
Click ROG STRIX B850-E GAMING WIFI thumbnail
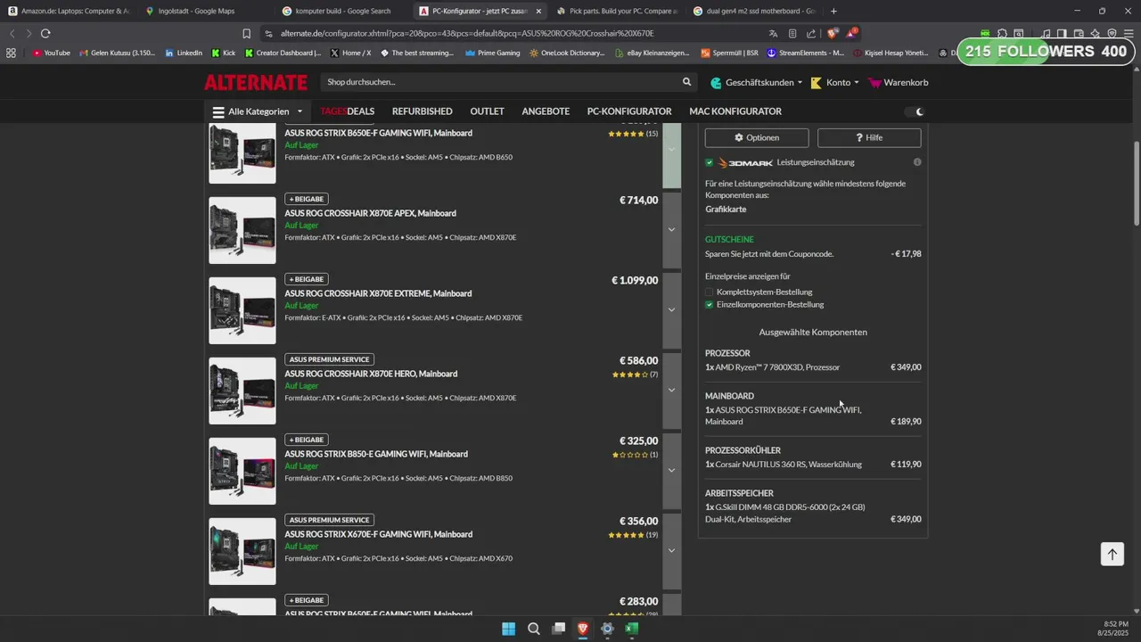tap(242, 471)
